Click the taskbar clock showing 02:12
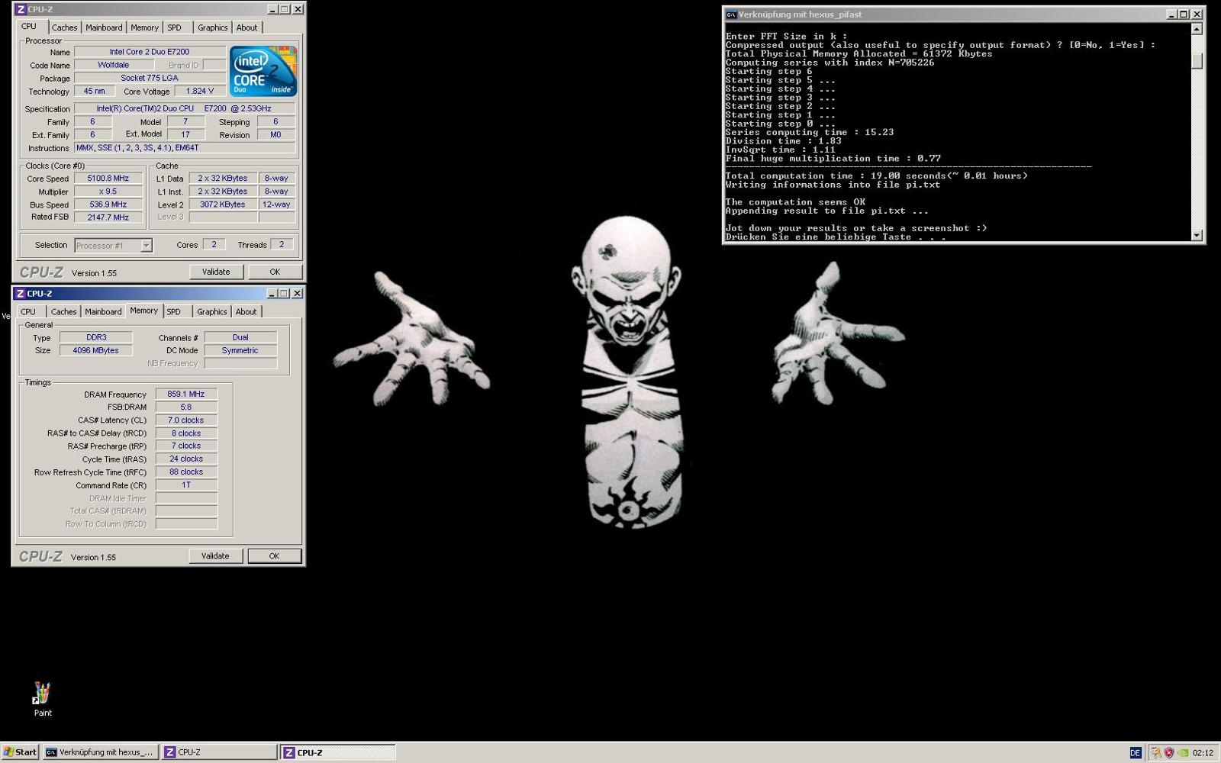 tap(1203, 752)
